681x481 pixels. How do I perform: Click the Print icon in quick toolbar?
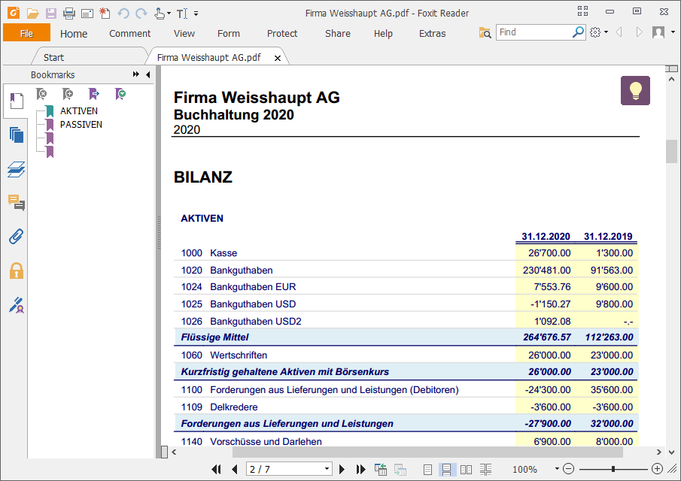pyautogui.click(x=69, y=14)
